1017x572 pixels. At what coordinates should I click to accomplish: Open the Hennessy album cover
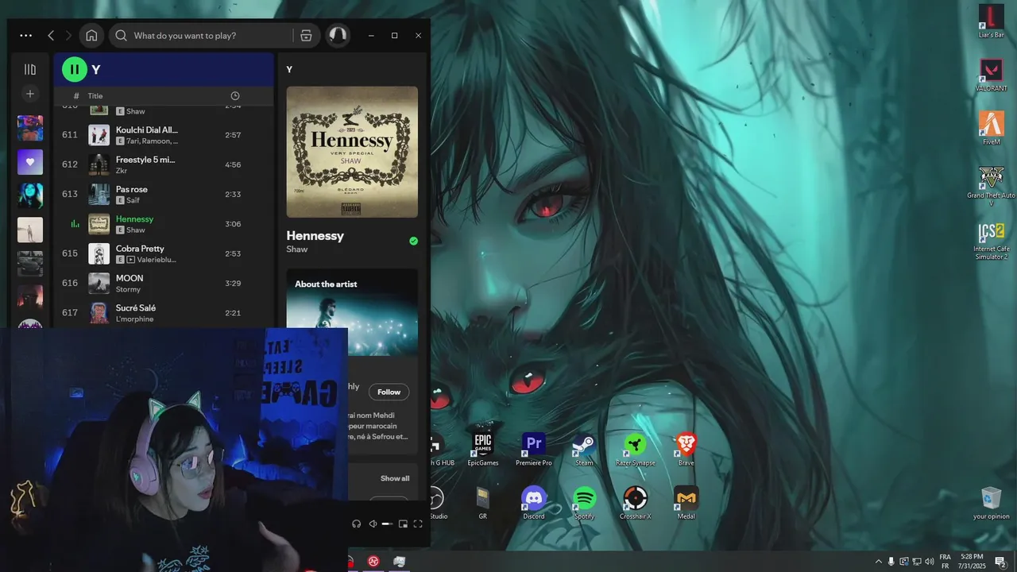[352, 152]
